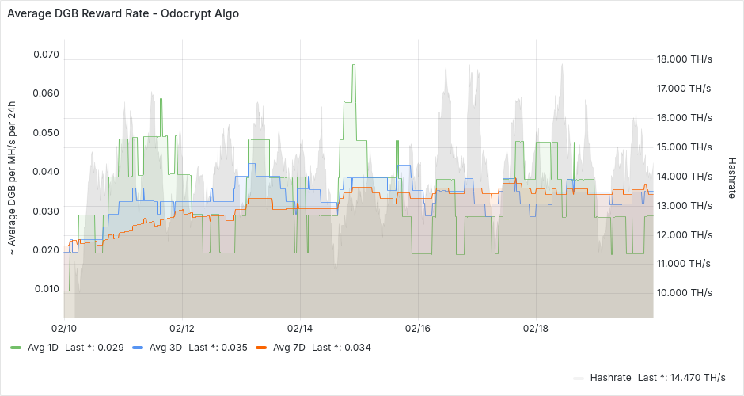Viewport: 744px width, 396px height.
Task: Click the 02/10 date label on the x-axis
Action: pos(64,328)
